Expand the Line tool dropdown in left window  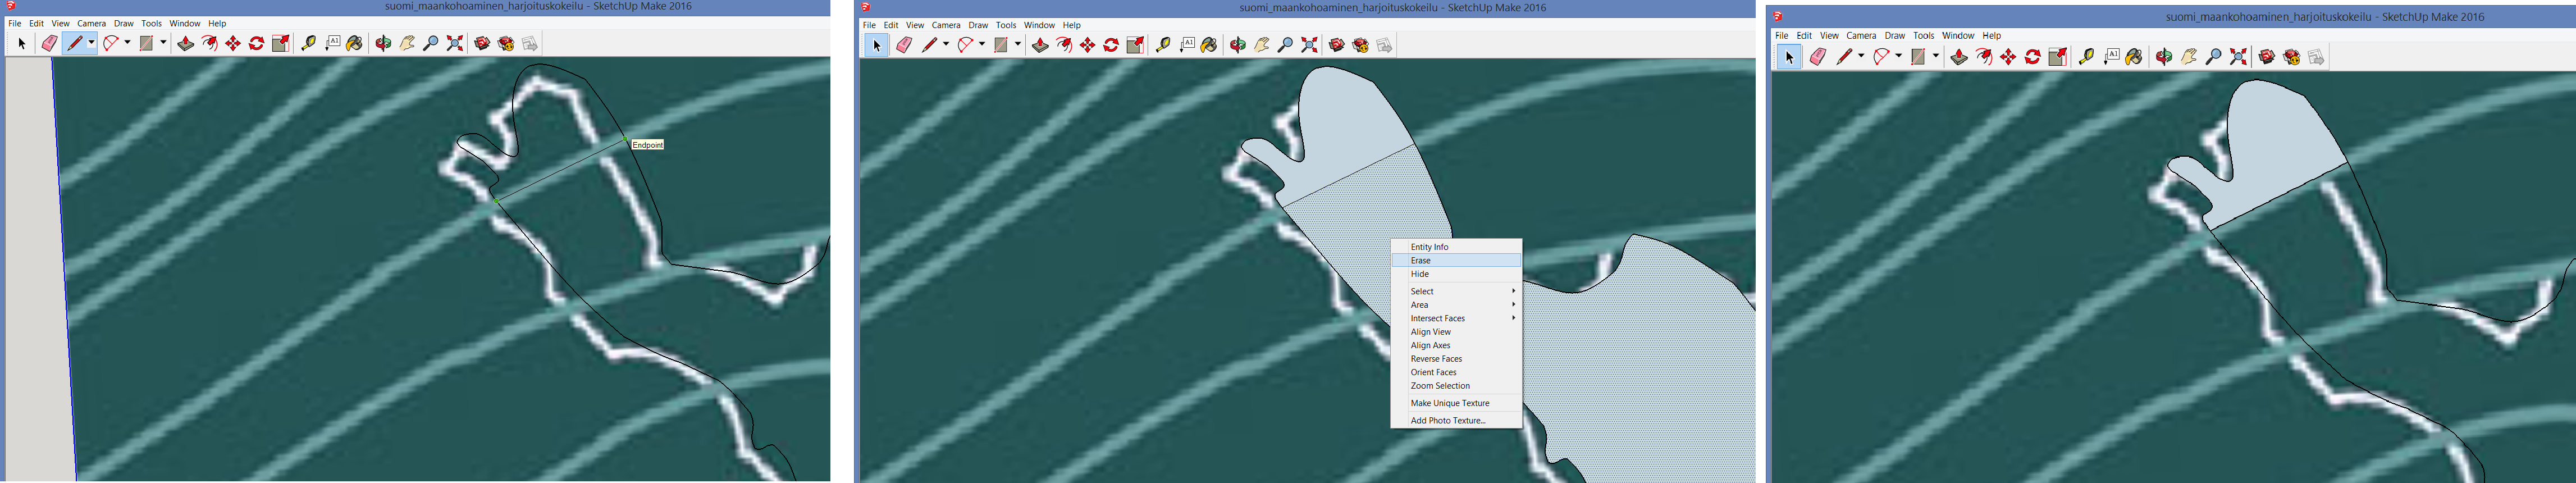click(91, 43)
